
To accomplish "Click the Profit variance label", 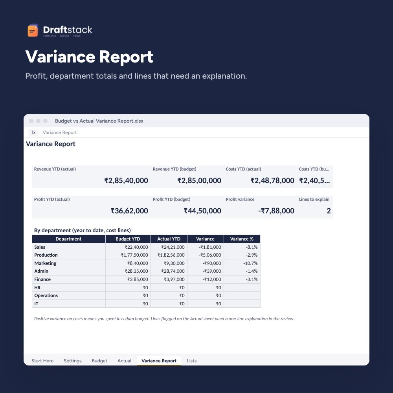I will coord(240,200).
